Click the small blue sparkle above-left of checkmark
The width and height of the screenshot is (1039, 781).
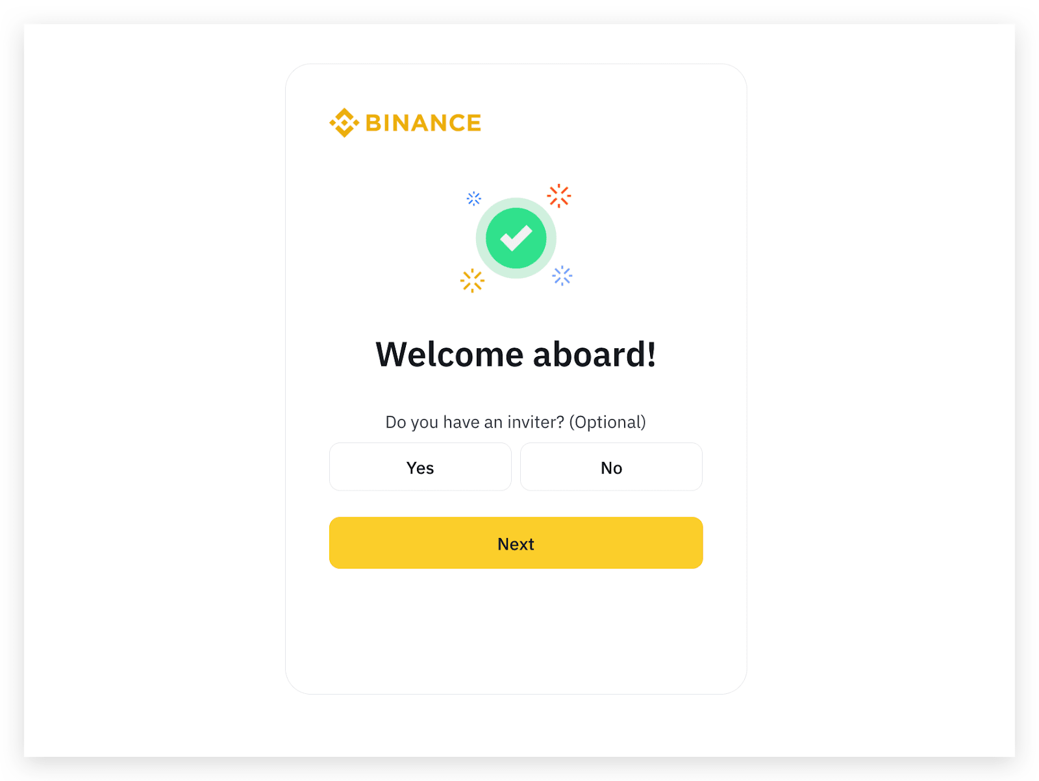(x=474, y=198)
